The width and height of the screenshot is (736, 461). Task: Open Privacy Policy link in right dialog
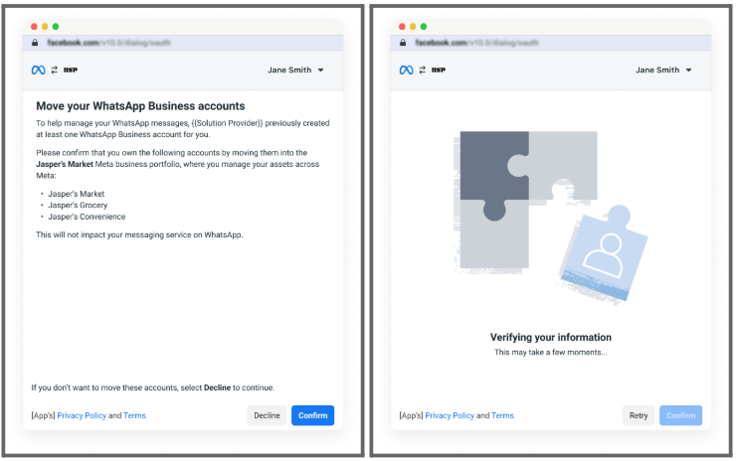450,415
